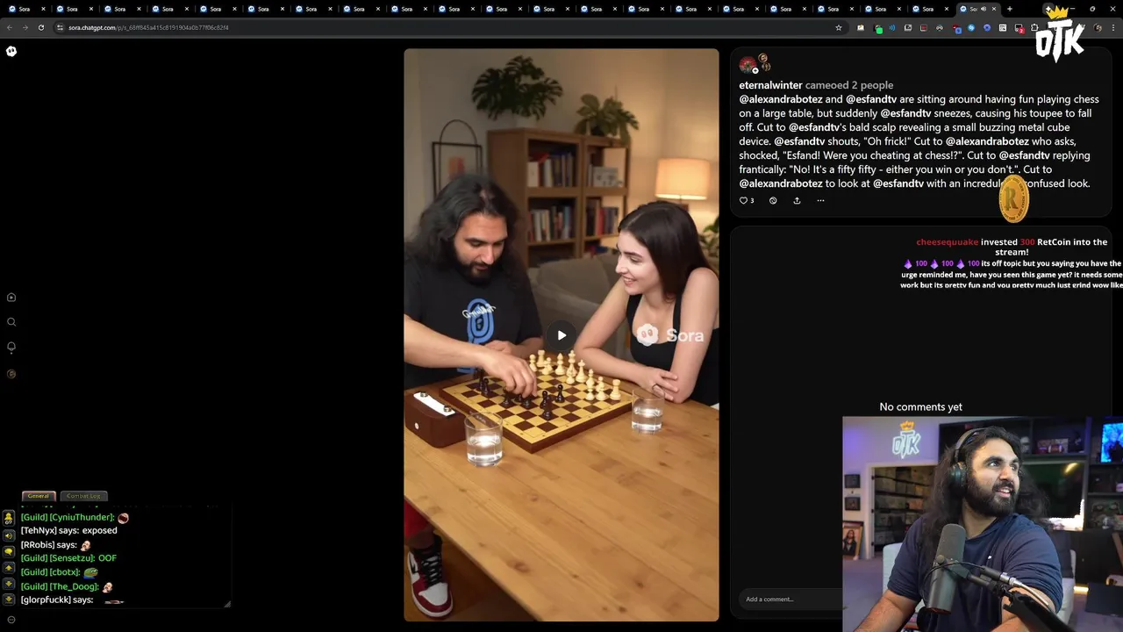The width and height of the screenshot is (1123, 632).
Task: Click 'cheesequake' in the donation alert
Action: [x=947, y=242]
